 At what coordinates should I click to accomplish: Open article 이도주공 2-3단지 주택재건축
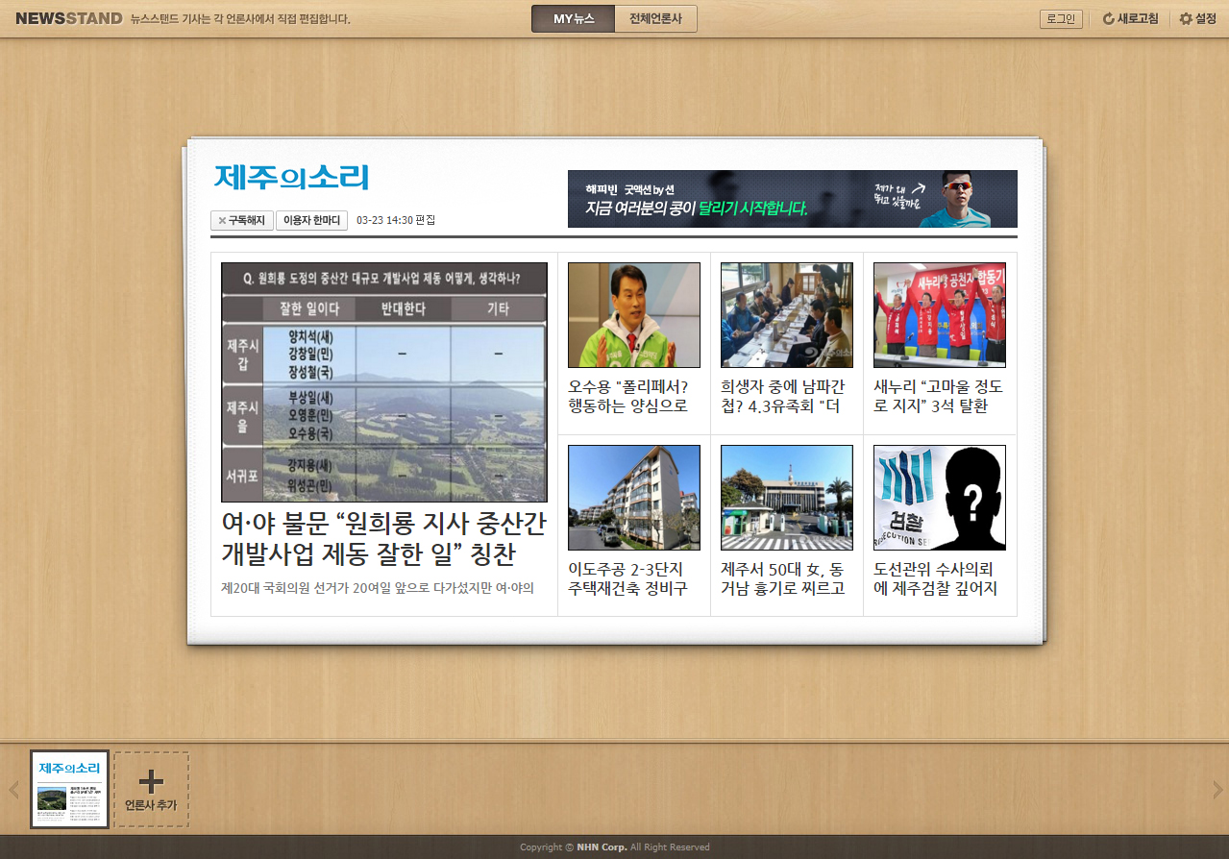[x=627, y=578]
